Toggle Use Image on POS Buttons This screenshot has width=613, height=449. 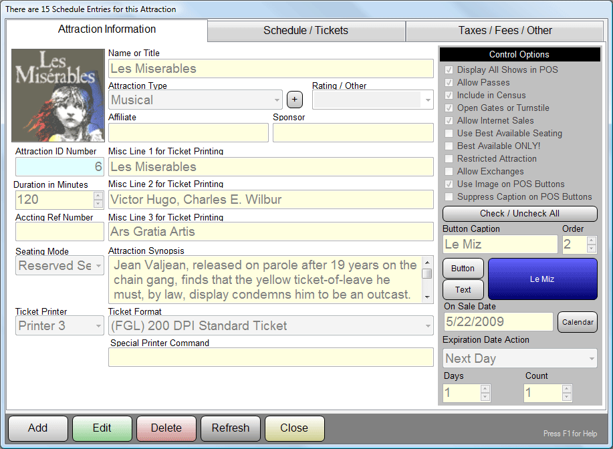pos(449,184)
